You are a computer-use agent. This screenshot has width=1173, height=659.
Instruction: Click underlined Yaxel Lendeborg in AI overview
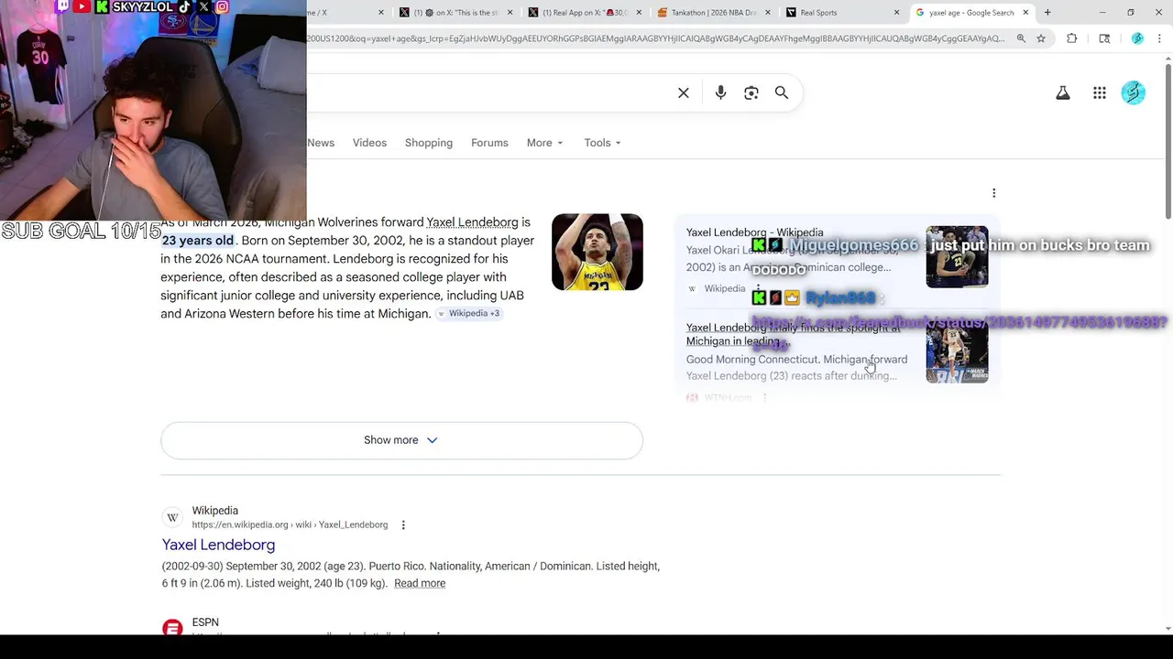(x=472, y=222)
